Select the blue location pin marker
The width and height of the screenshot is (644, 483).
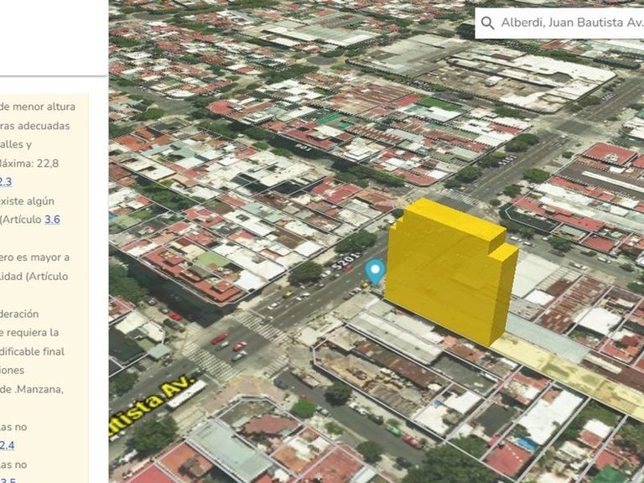coord(375,271)
